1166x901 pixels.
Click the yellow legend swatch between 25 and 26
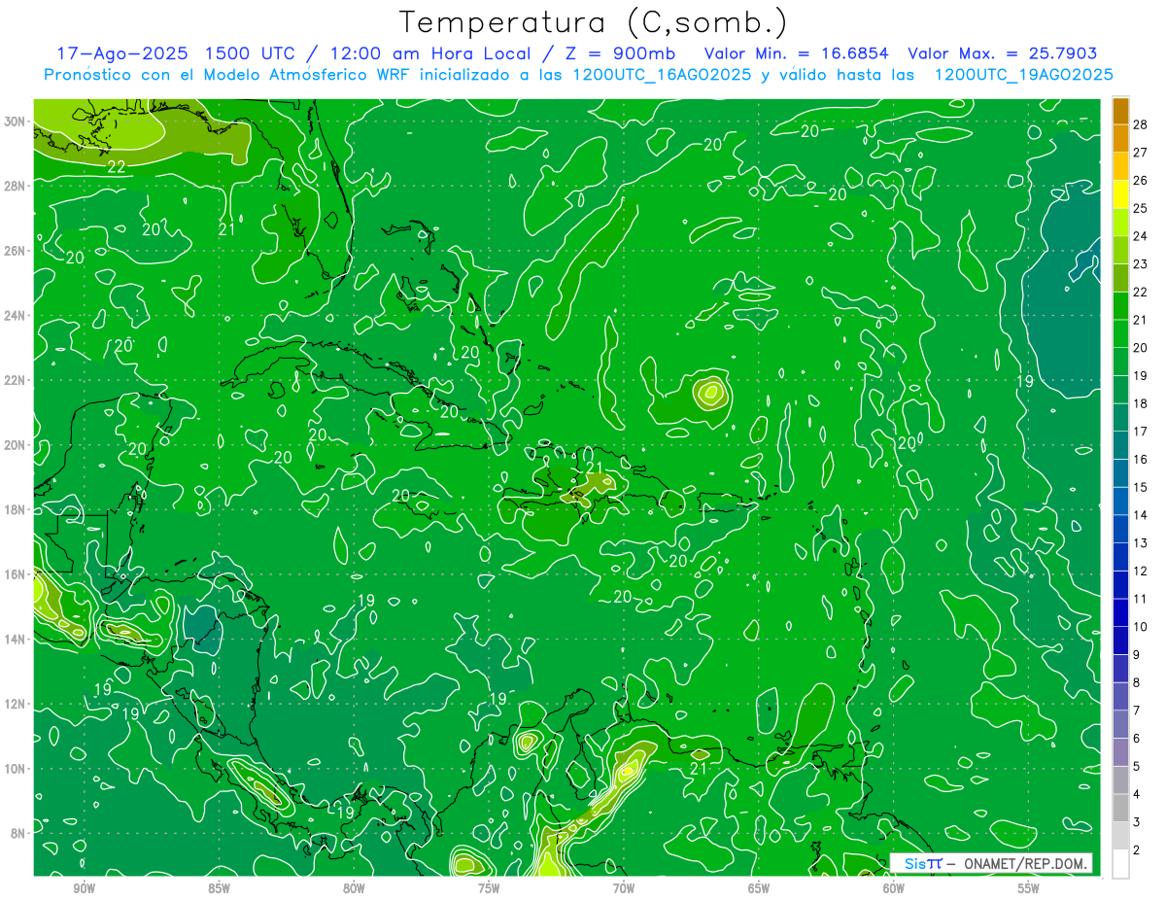[1120, 193]
